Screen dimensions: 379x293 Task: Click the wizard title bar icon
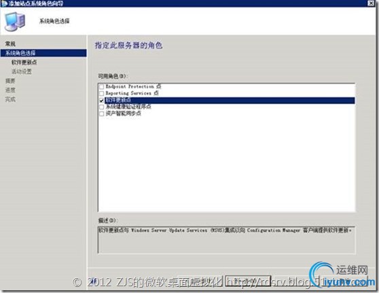pyautogui.click(x=4, y=3)
